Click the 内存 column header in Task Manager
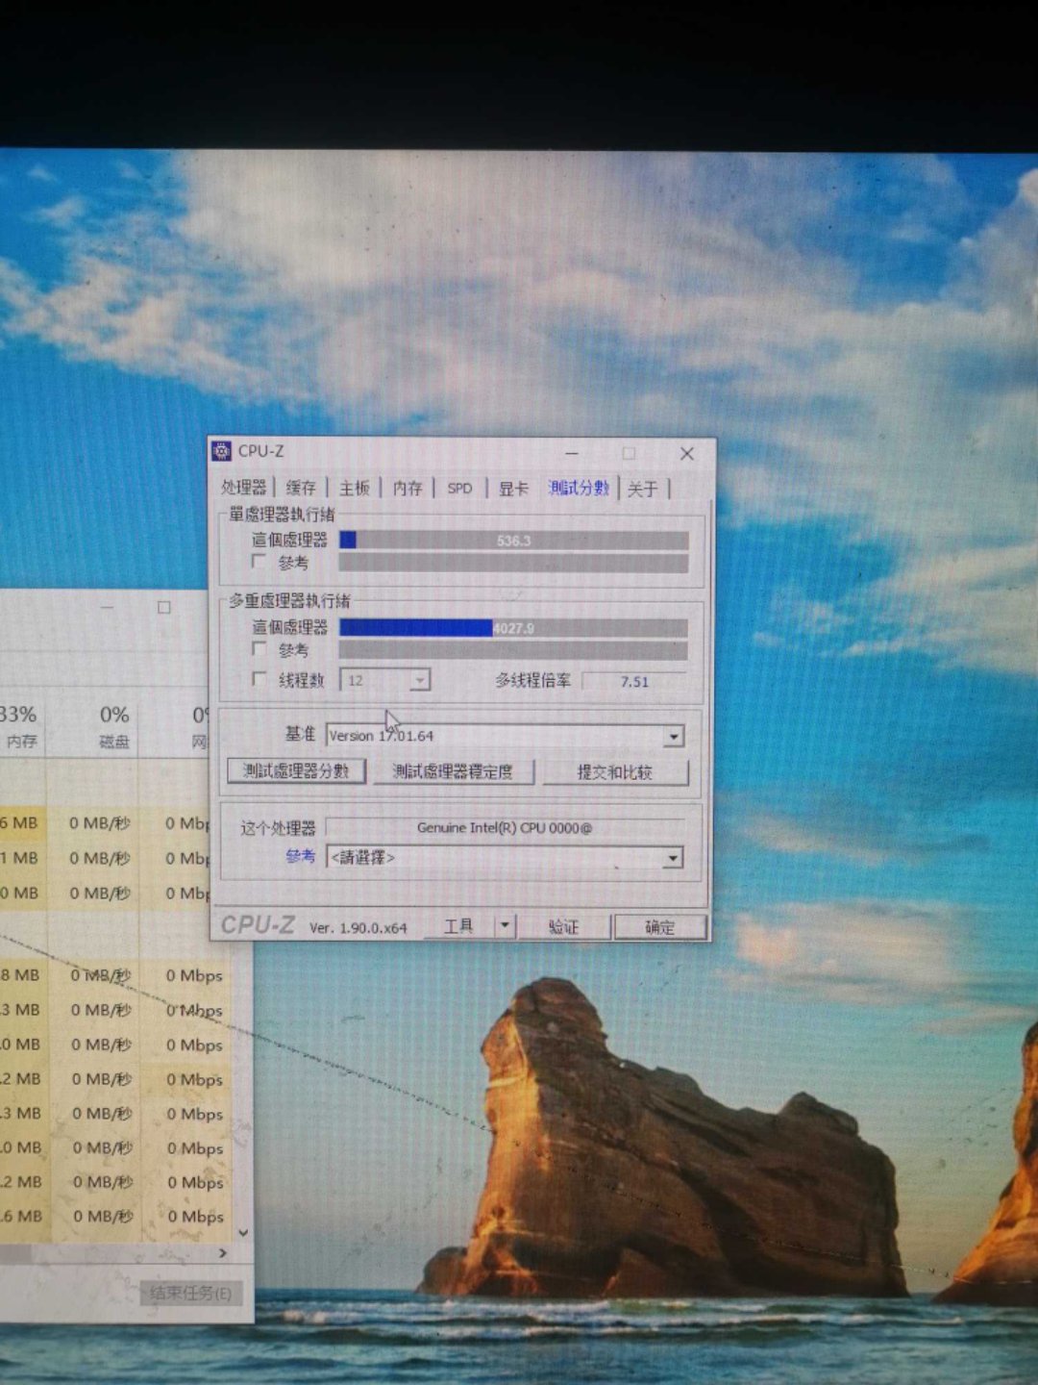This screenshot has height=1385, width=1038. click(20, 726)
